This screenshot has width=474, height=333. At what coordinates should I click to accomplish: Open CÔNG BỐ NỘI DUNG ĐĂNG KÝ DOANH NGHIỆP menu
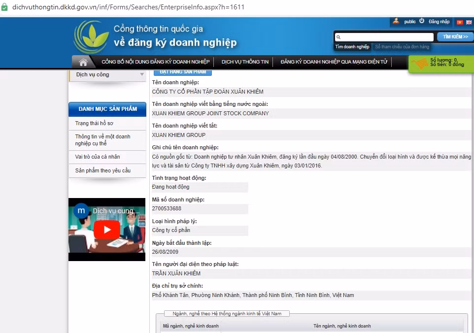click(x=155, y=62)
